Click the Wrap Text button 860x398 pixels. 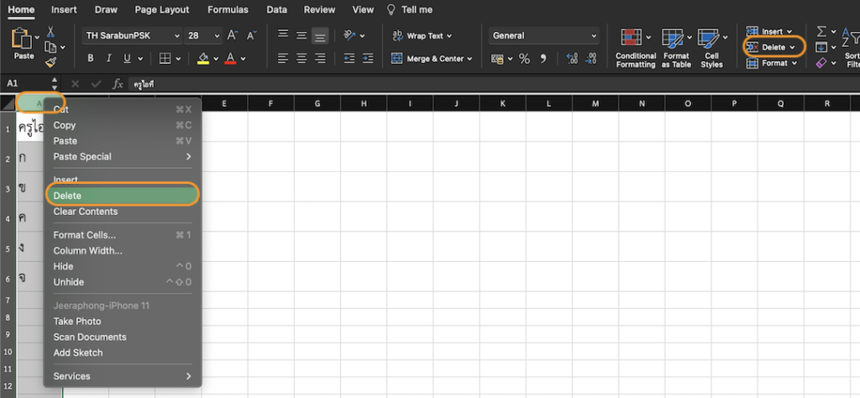(x=422, y=36)
